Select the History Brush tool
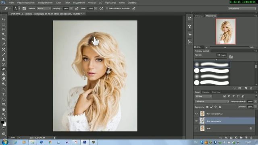258x145 pixels. 4,64
